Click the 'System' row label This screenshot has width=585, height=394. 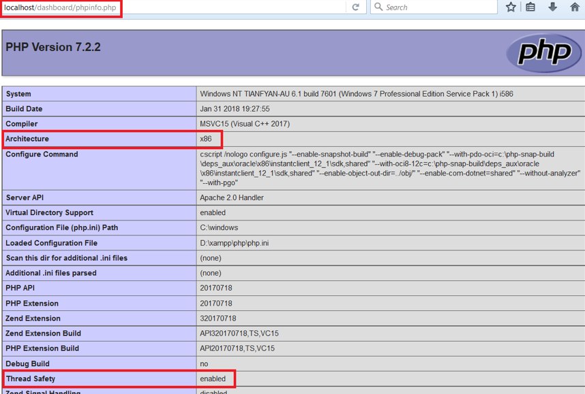[18, 94]
